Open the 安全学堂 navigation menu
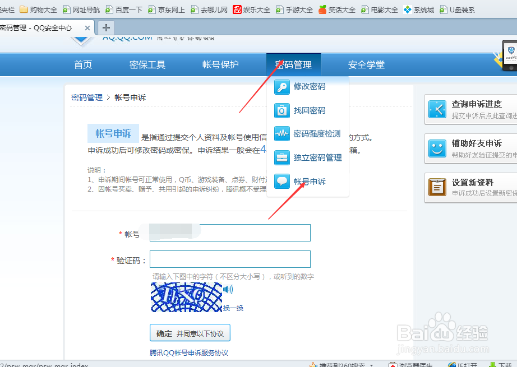Image resolution: width=517 pixels, height=367 pixels. point(366,64)
